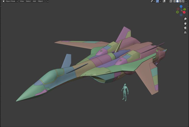The image size is (189, 127).
Task: Open the View menu
Action: pyautogui.click(x=22, y=1)
